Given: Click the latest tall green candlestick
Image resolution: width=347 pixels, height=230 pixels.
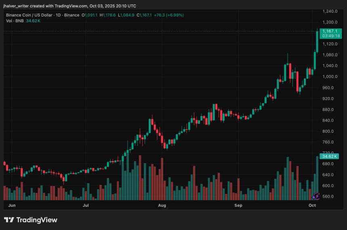Looking at the screenshot, I should tap(317, 42).
